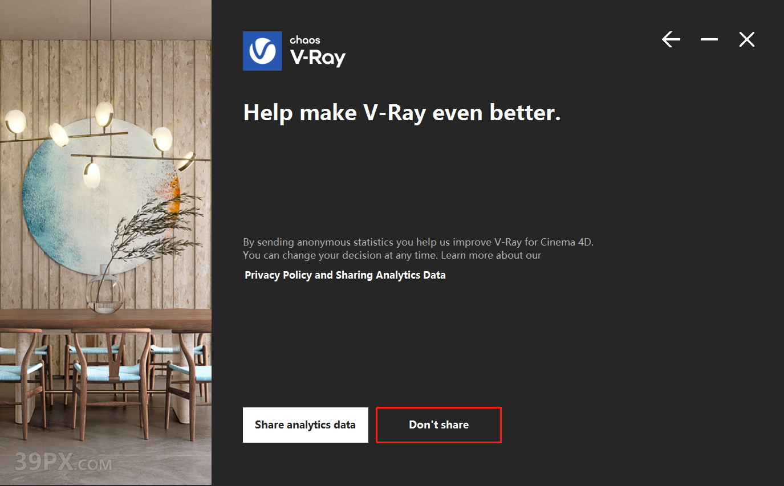Minimize the V-Ray installer window

[x=709, y=39]
